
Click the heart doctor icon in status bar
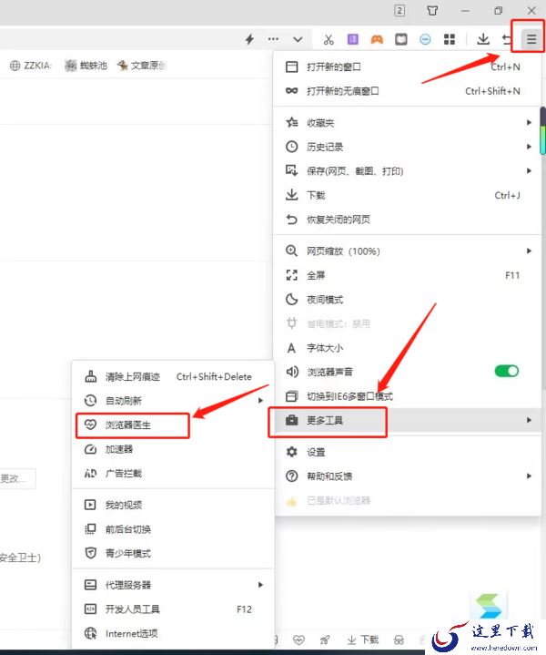[298, 640]
